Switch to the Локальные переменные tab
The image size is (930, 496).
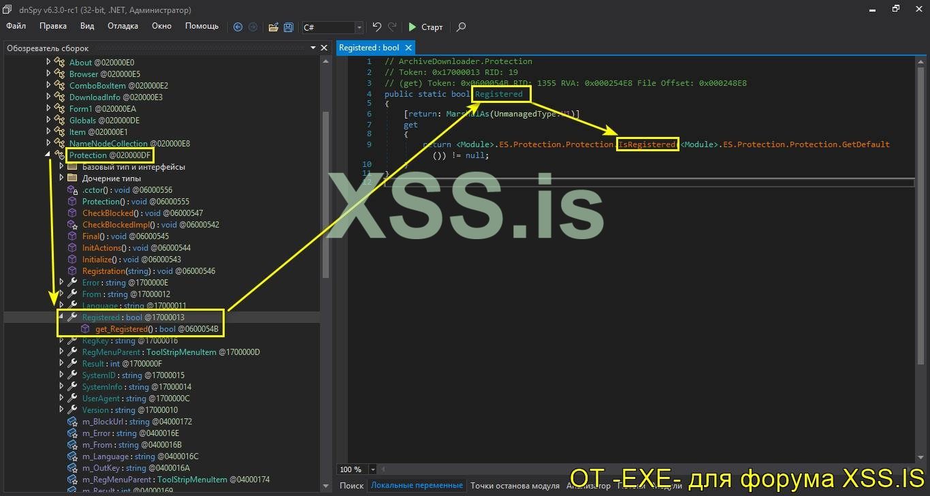417,485
